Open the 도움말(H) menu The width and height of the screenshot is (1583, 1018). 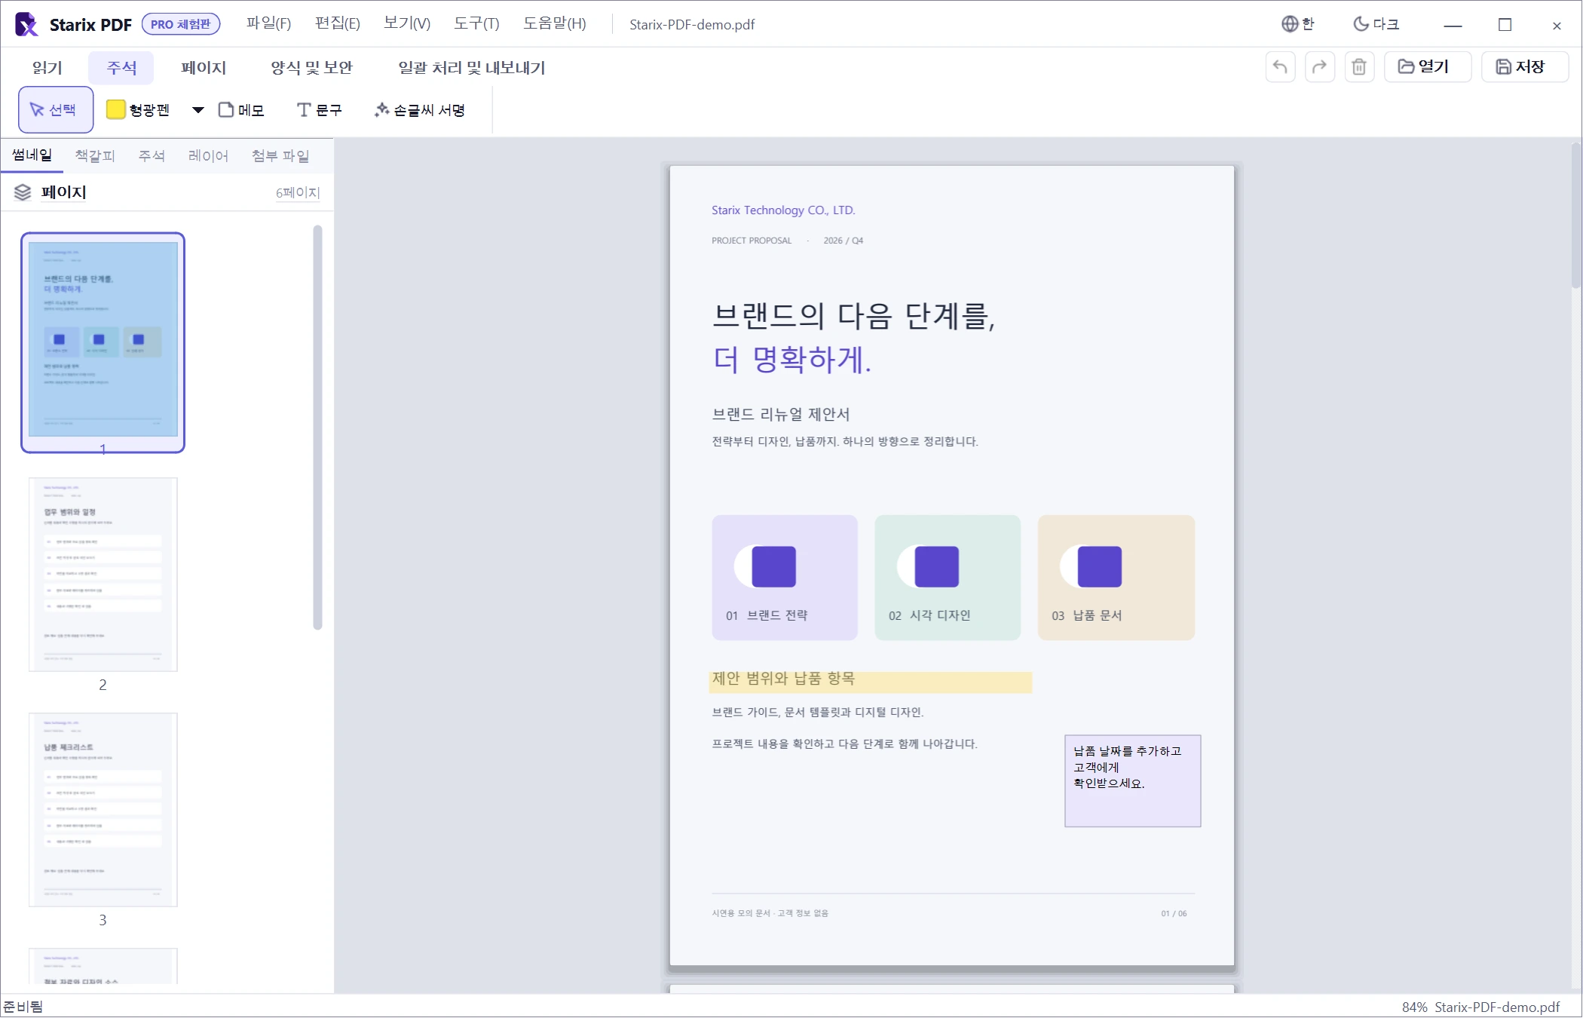pos(555,23)
